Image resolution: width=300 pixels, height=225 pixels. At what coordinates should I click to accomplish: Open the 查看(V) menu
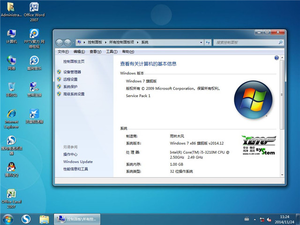95,52
